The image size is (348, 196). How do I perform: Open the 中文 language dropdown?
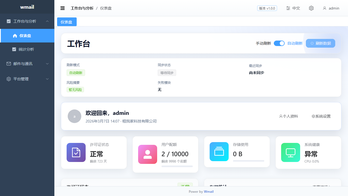(293, 8)
